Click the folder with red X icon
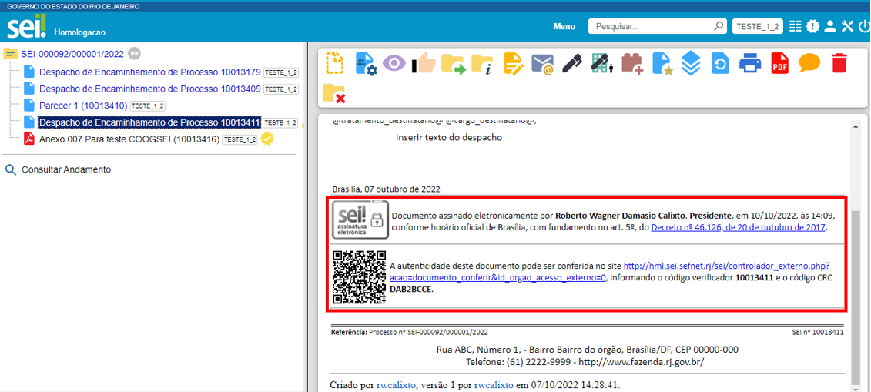Viewport: 871px width, 392px height. [x=333, y=93]
